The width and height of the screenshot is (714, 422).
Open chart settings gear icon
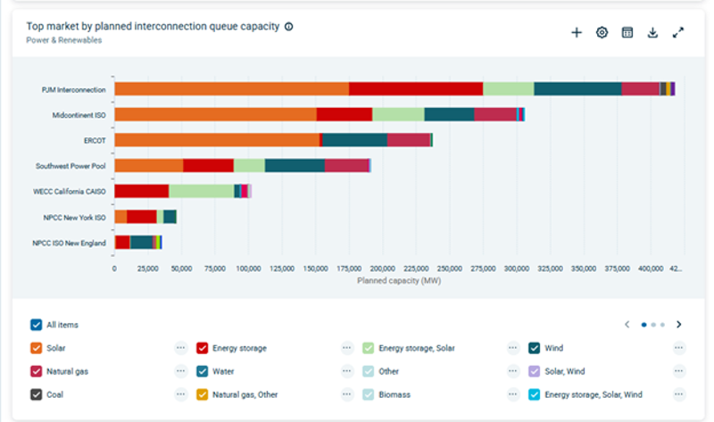[x=602, y=33]
